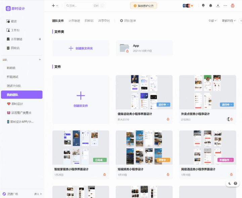Screen dimensions: 242x198
Task: Click 创建新文件 card
Action: 81,100
